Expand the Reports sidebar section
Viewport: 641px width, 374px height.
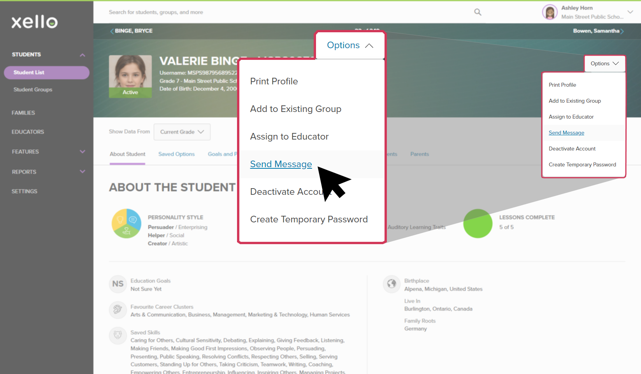(83, 171)
